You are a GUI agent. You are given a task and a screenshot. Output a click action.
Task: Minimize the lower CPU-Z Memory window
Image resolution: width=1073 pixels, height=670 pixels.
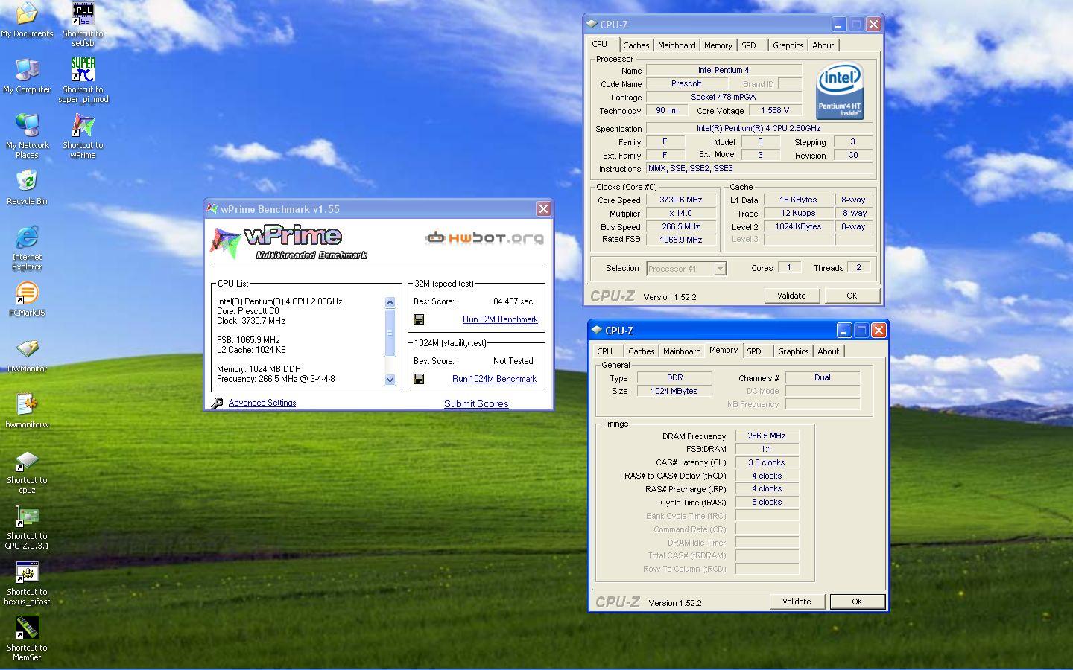(x=844, y=330)
